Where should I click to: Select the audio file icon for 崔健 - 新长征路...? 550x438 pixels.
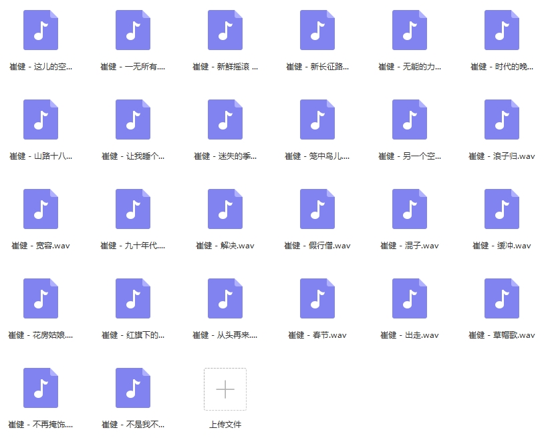317,30
